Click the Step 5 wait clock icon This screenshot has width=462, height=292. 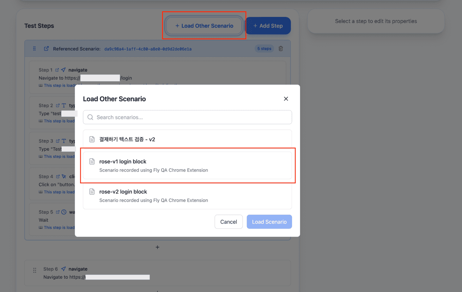tap(64, 212)
